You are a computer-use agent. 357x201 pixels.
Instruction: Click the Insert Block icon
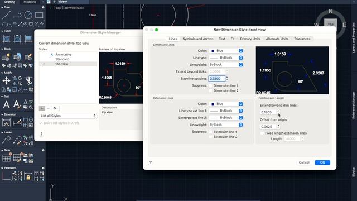tap(6, 57)
